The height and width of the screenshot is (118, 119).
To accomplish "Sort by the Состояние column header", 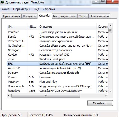I will 102,27.
